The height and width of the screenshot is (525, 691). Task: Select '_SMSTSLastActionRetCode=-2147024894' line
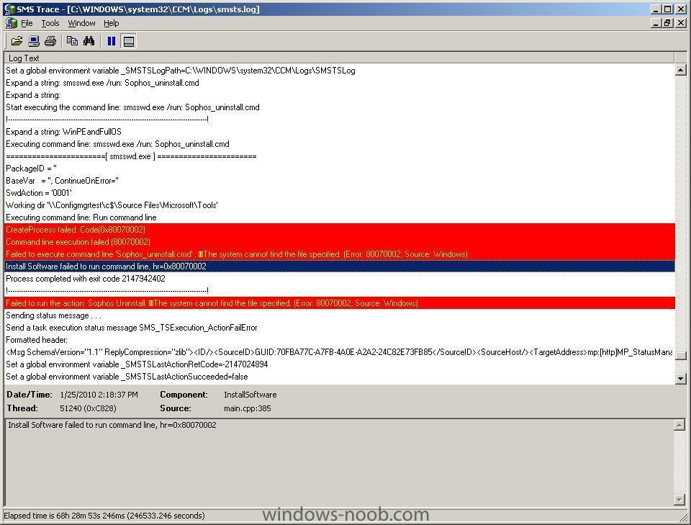(x=339, y=364)
